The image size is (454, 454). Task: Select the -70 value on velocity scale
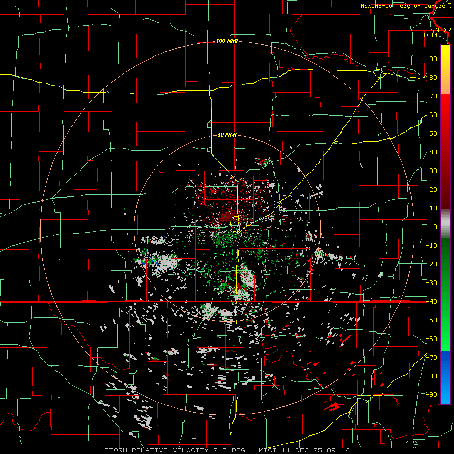point(431,358)
